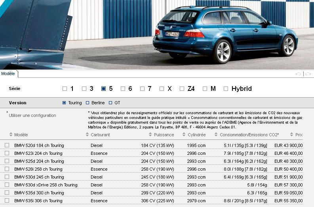Check the Série Z4 checkbox
This screenshot has width=314, height=207.
tap(182, 88)
